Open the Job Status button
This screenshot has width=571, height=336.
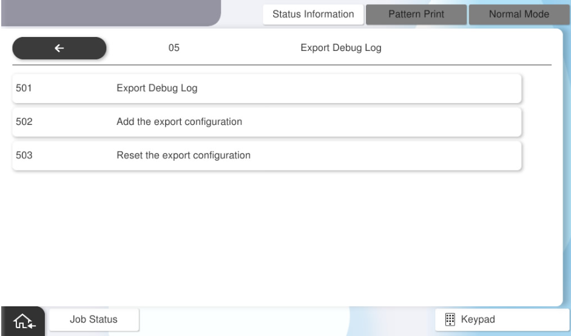94,319
